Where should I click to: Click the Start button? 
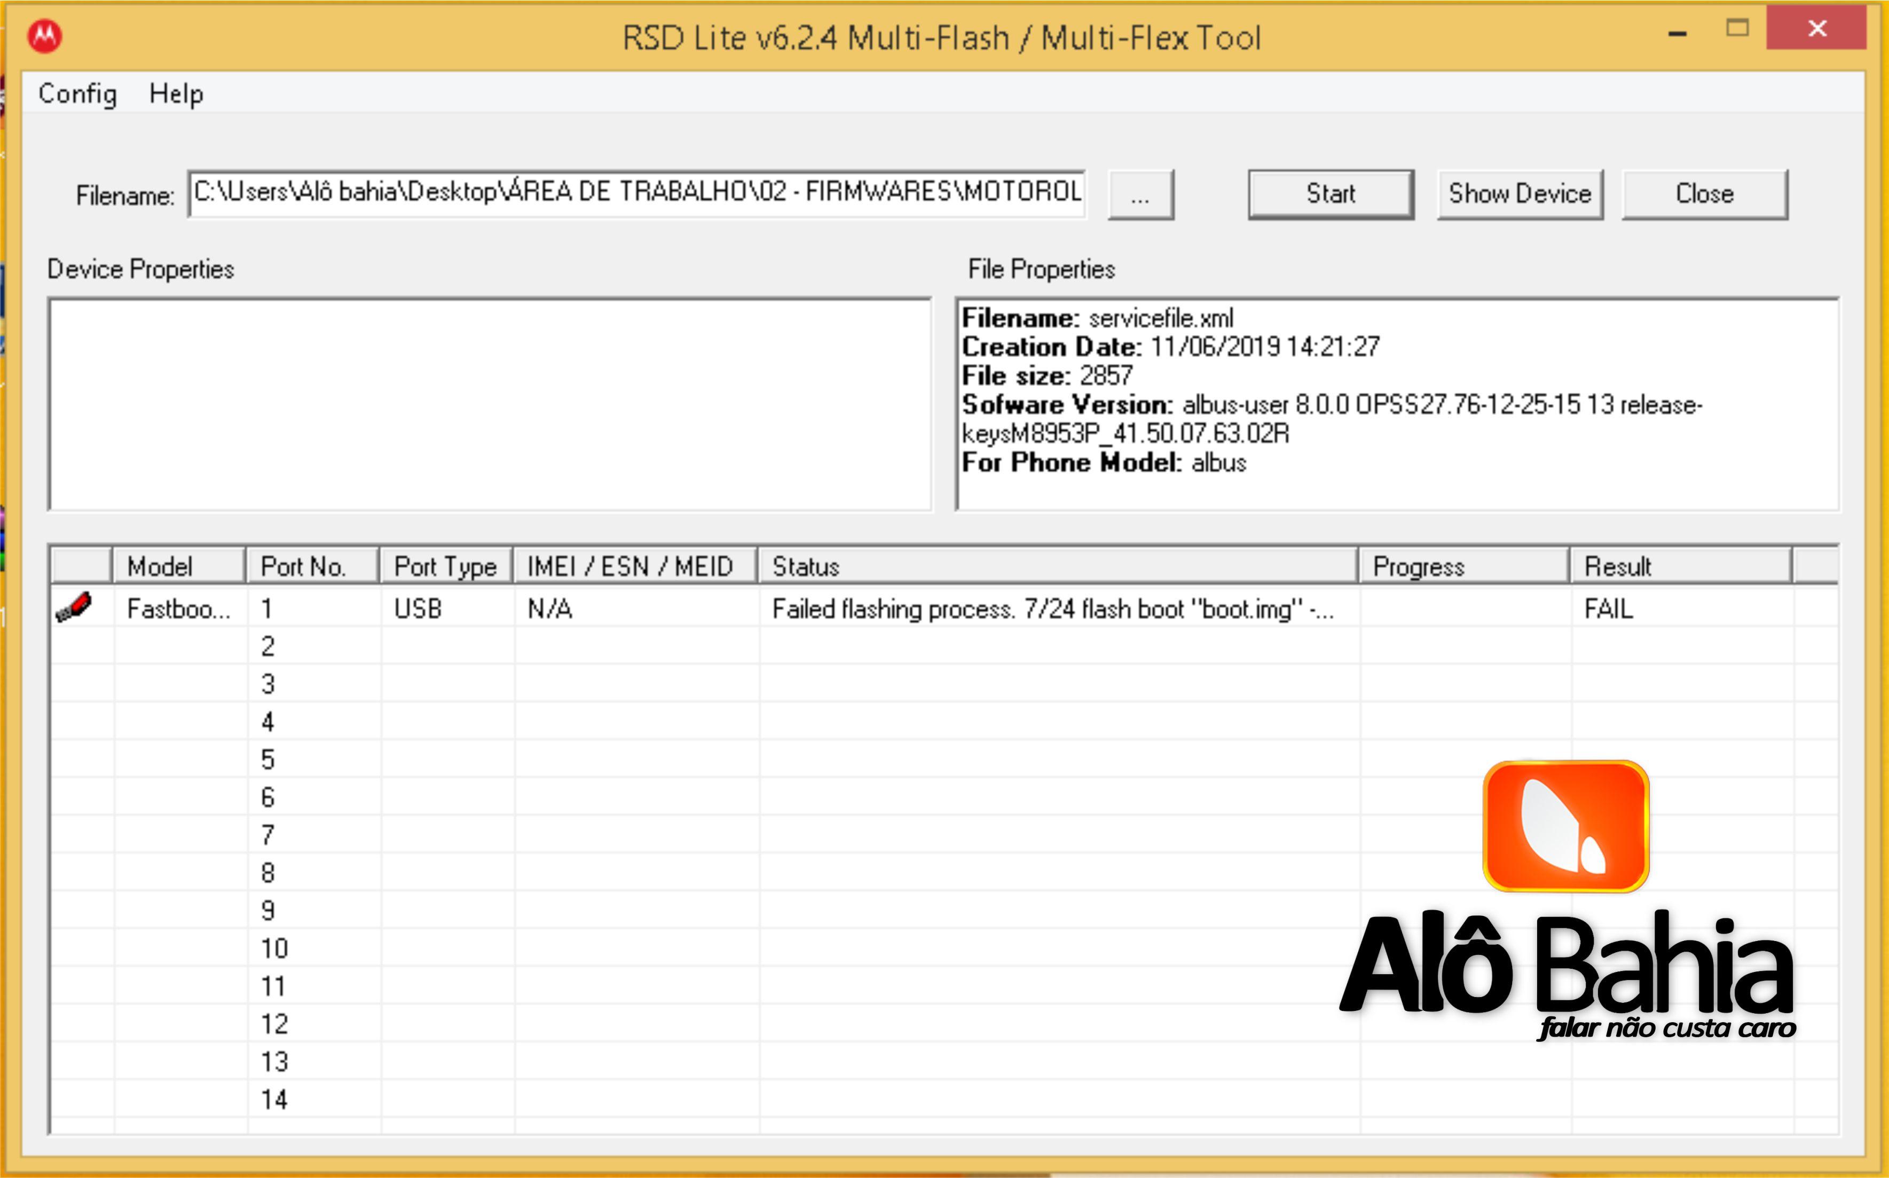coord(1330,194)
